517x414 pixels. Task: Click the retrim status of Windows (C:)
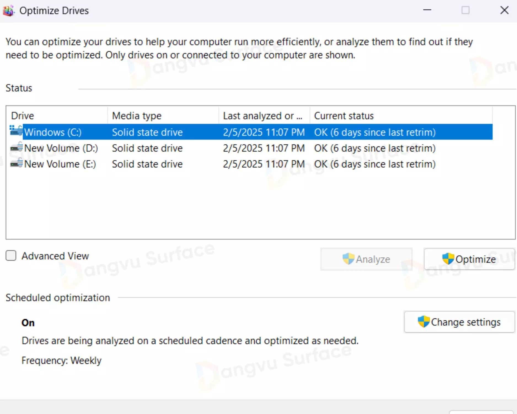point(375,132)
